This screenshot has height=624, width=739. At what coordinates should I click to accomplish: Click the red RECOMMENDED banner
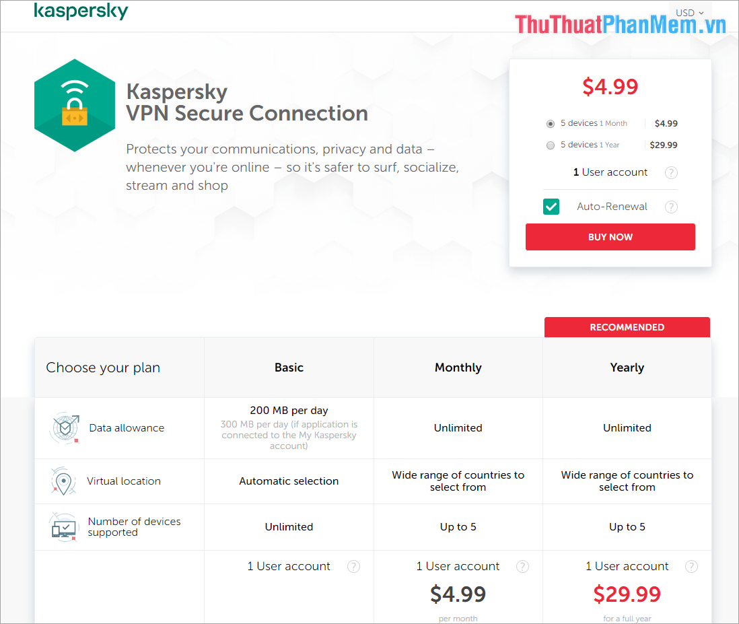tap(627, 327)
